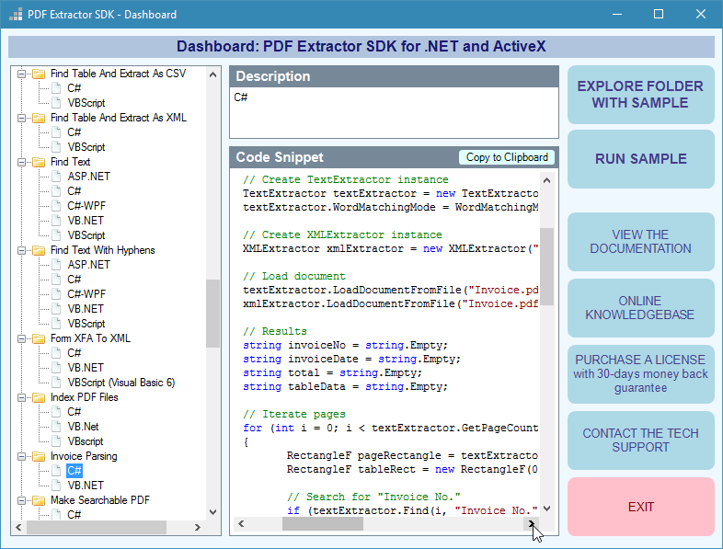Click tree vertical scrollbar down arrow
Image resolution: width=723 pixels, height=549 pixels.
click(x=212, y=511)
